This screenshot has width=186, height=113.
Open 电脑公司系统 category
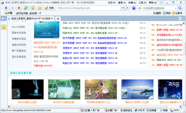(19, 45)
